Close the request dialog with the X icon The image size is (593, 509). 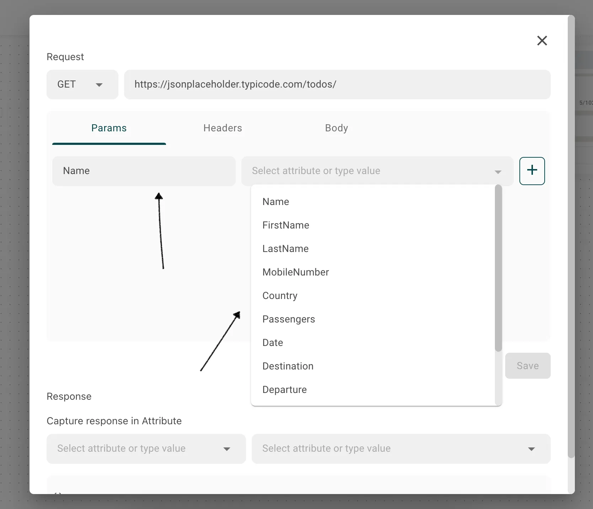point(542,41)
